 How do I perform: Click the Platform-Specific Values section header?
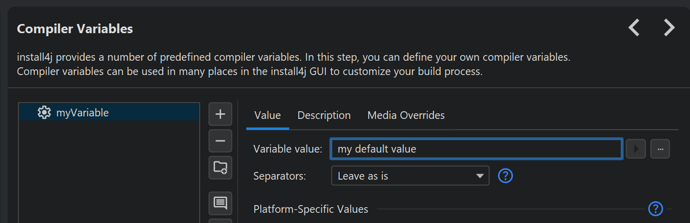(311, 209)
